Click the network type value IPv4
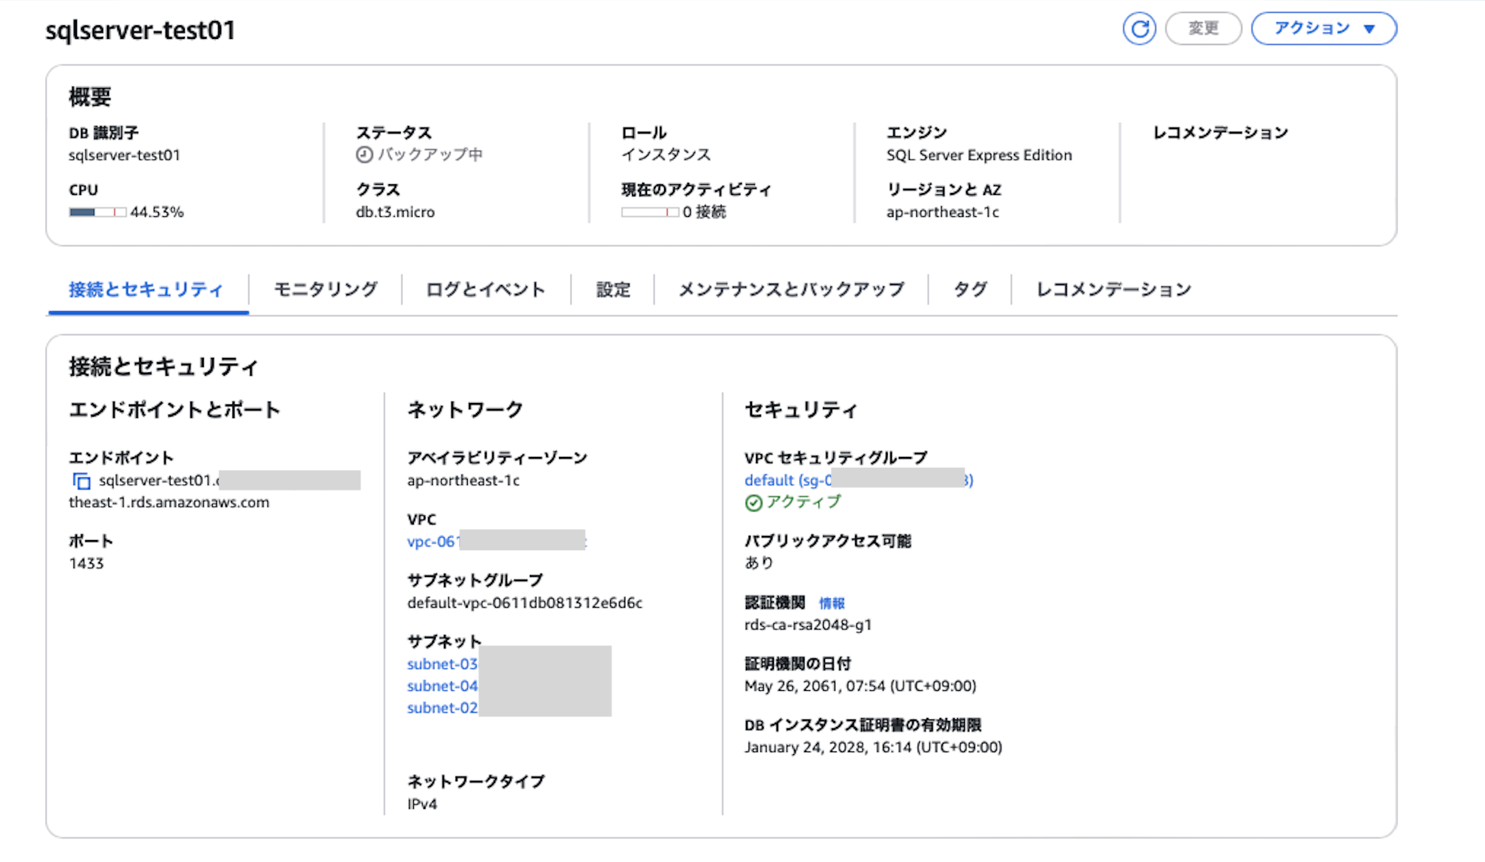Screen dimensions: 1485x862 pos(422,804)
